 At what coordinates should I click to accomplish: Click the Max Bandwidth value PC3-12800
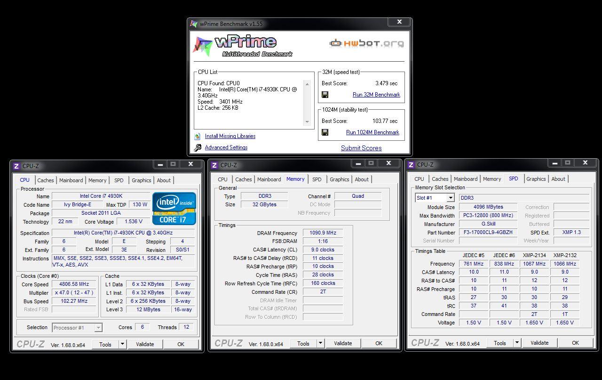click(488, 216)
